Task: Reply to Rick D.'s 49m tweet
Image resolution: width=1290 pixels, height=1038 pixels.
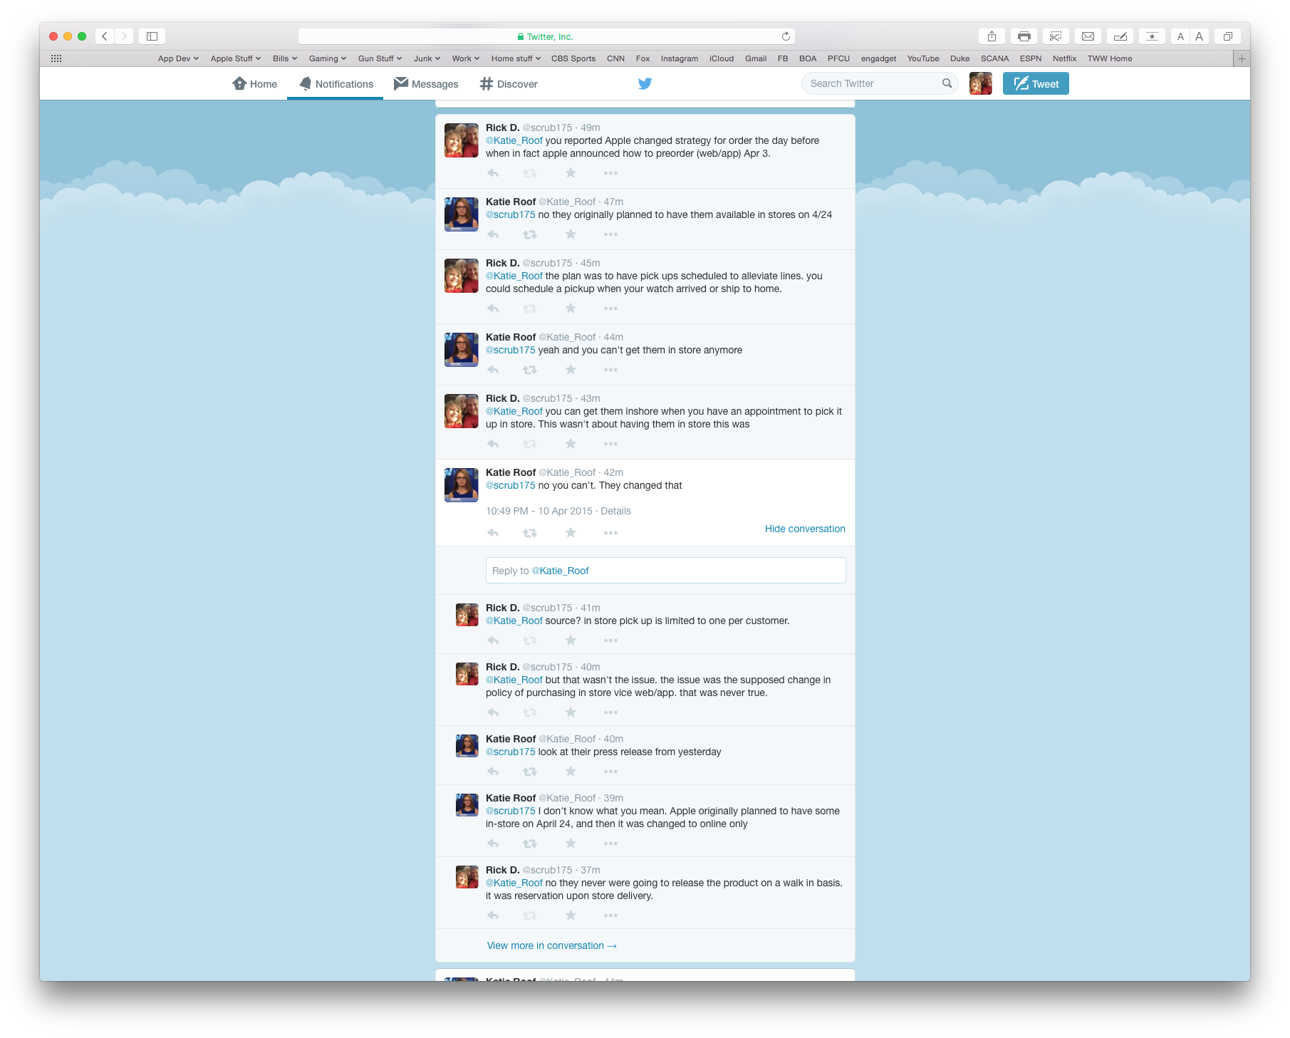Action: click(x=493, y=173)
